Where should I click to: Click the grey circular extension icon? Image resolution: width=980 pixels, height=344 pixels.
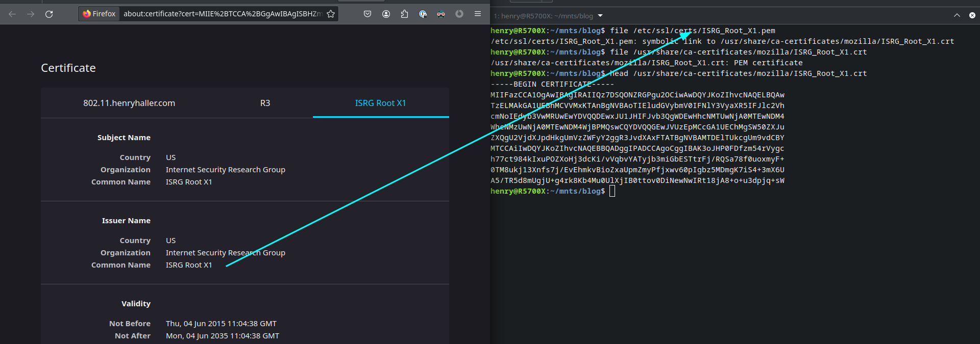459,14
